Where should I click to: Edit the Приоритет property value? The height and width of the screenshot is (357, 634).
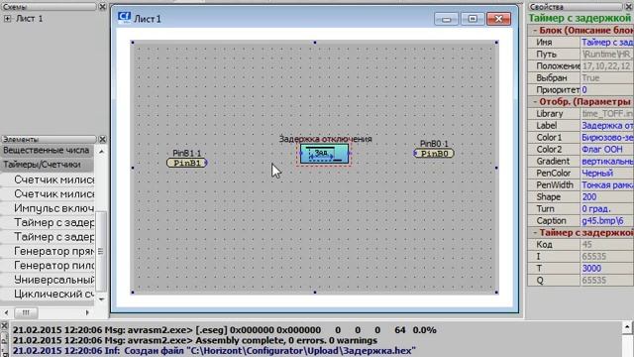(607, 90)
